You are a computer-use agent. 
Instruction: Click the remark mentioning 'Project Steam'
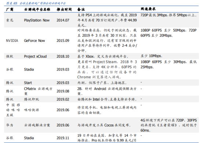pyautogui.click(x=107, y=69)
